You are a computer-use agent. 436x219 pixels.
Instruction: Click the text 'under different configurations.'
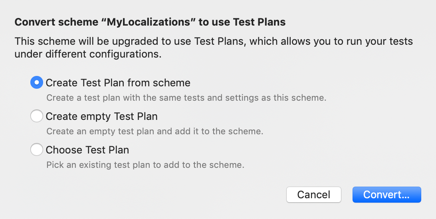[88, 54]
